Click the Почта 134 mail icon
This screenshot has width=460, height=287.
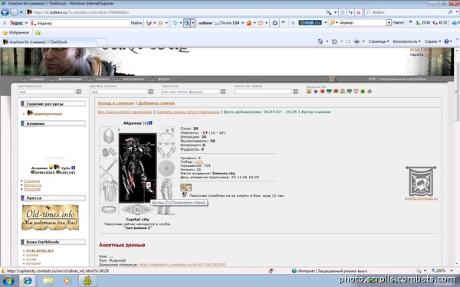[x=217, y=23]
